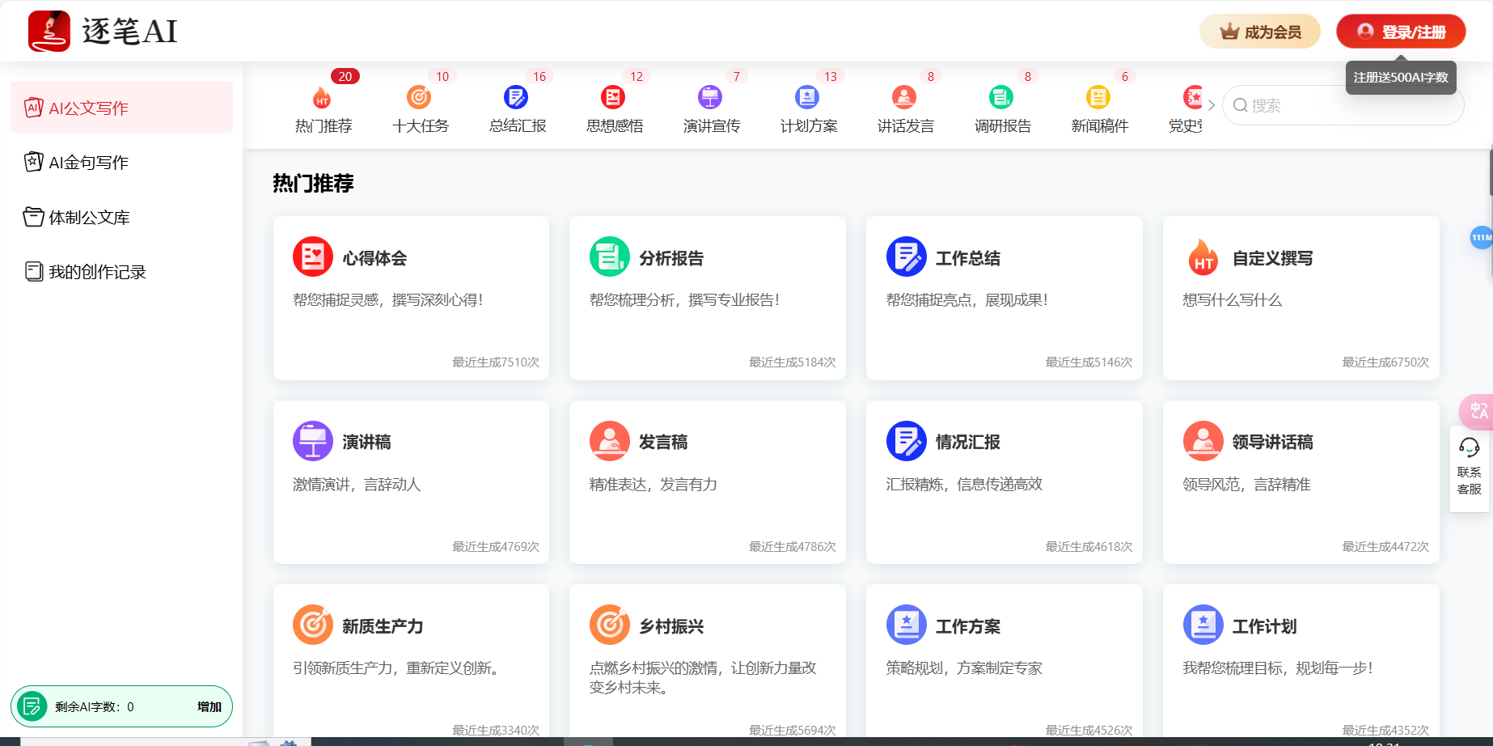The image size is (1493, 746).
Task: Open 体制公文库 from the sidebar
Action: click(89, 218)
